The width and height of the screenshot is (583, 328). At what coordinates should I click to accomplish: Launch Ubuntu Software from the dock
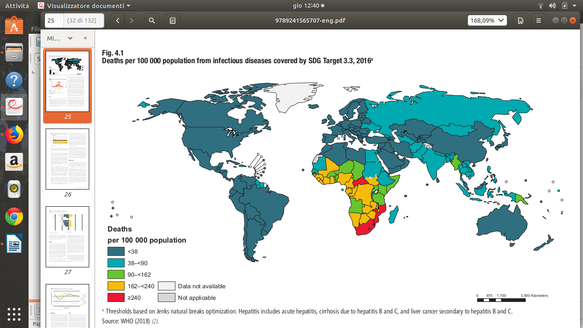(14, 26)
